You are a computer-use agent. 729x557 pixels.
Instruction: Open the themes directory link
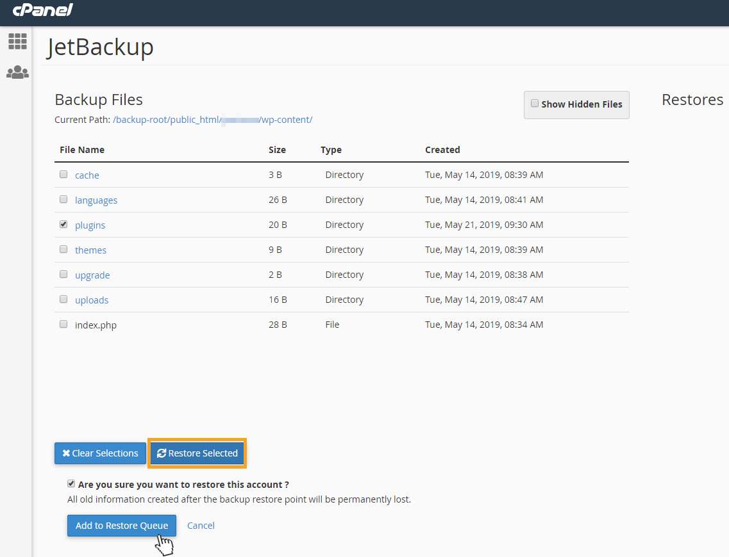point(90,250)
